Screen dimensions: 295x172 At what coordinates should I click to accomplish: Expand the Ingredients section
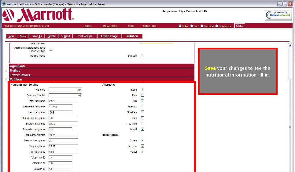(101, 66)
